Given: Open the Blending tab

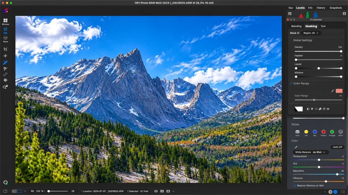Looking at the screenshot, I should tap(296, 26).
